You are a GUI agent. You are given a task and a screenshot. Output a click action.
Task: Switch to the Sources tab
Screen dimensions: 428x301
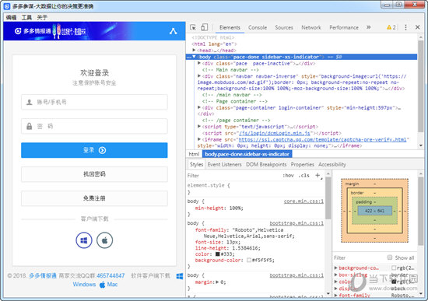[284, 27]
